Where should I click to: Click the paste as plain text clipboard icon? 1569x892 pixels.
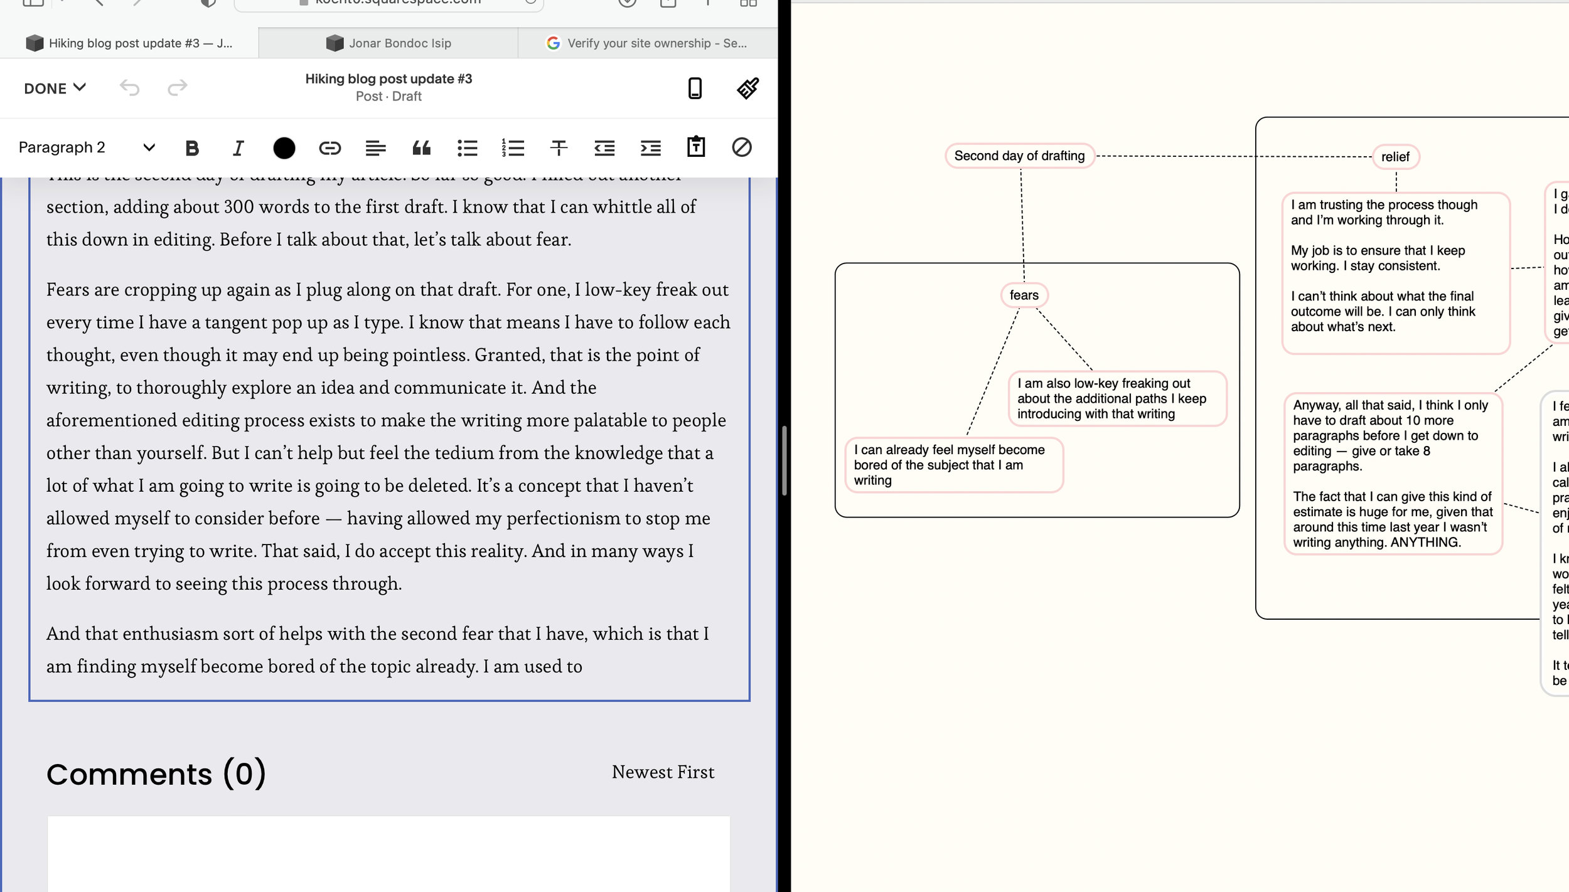[x=696, y=147]
